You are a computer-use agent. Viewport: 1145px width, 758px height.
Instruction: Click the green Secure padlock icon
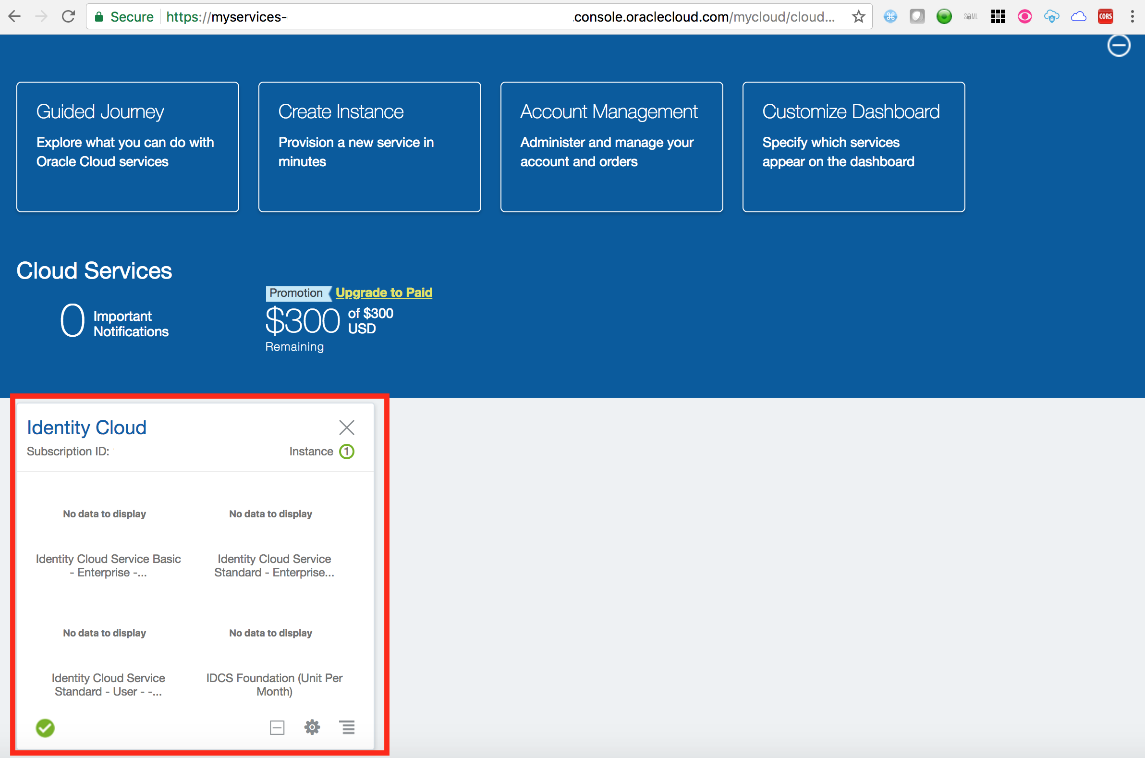(x=98, y=17)
